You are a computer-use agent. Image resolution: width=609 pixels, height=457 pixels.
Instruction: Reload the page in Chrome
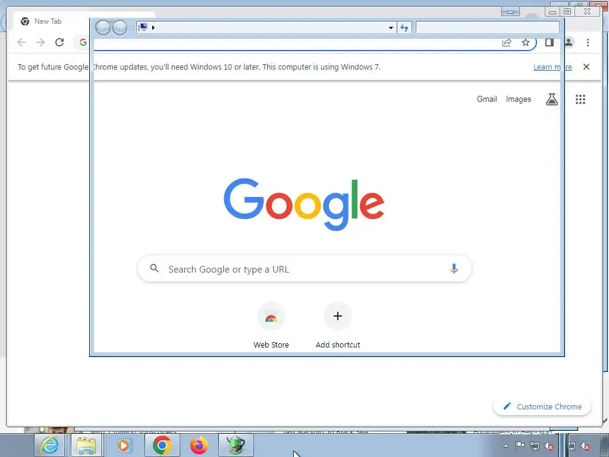(x=59, y=42)
